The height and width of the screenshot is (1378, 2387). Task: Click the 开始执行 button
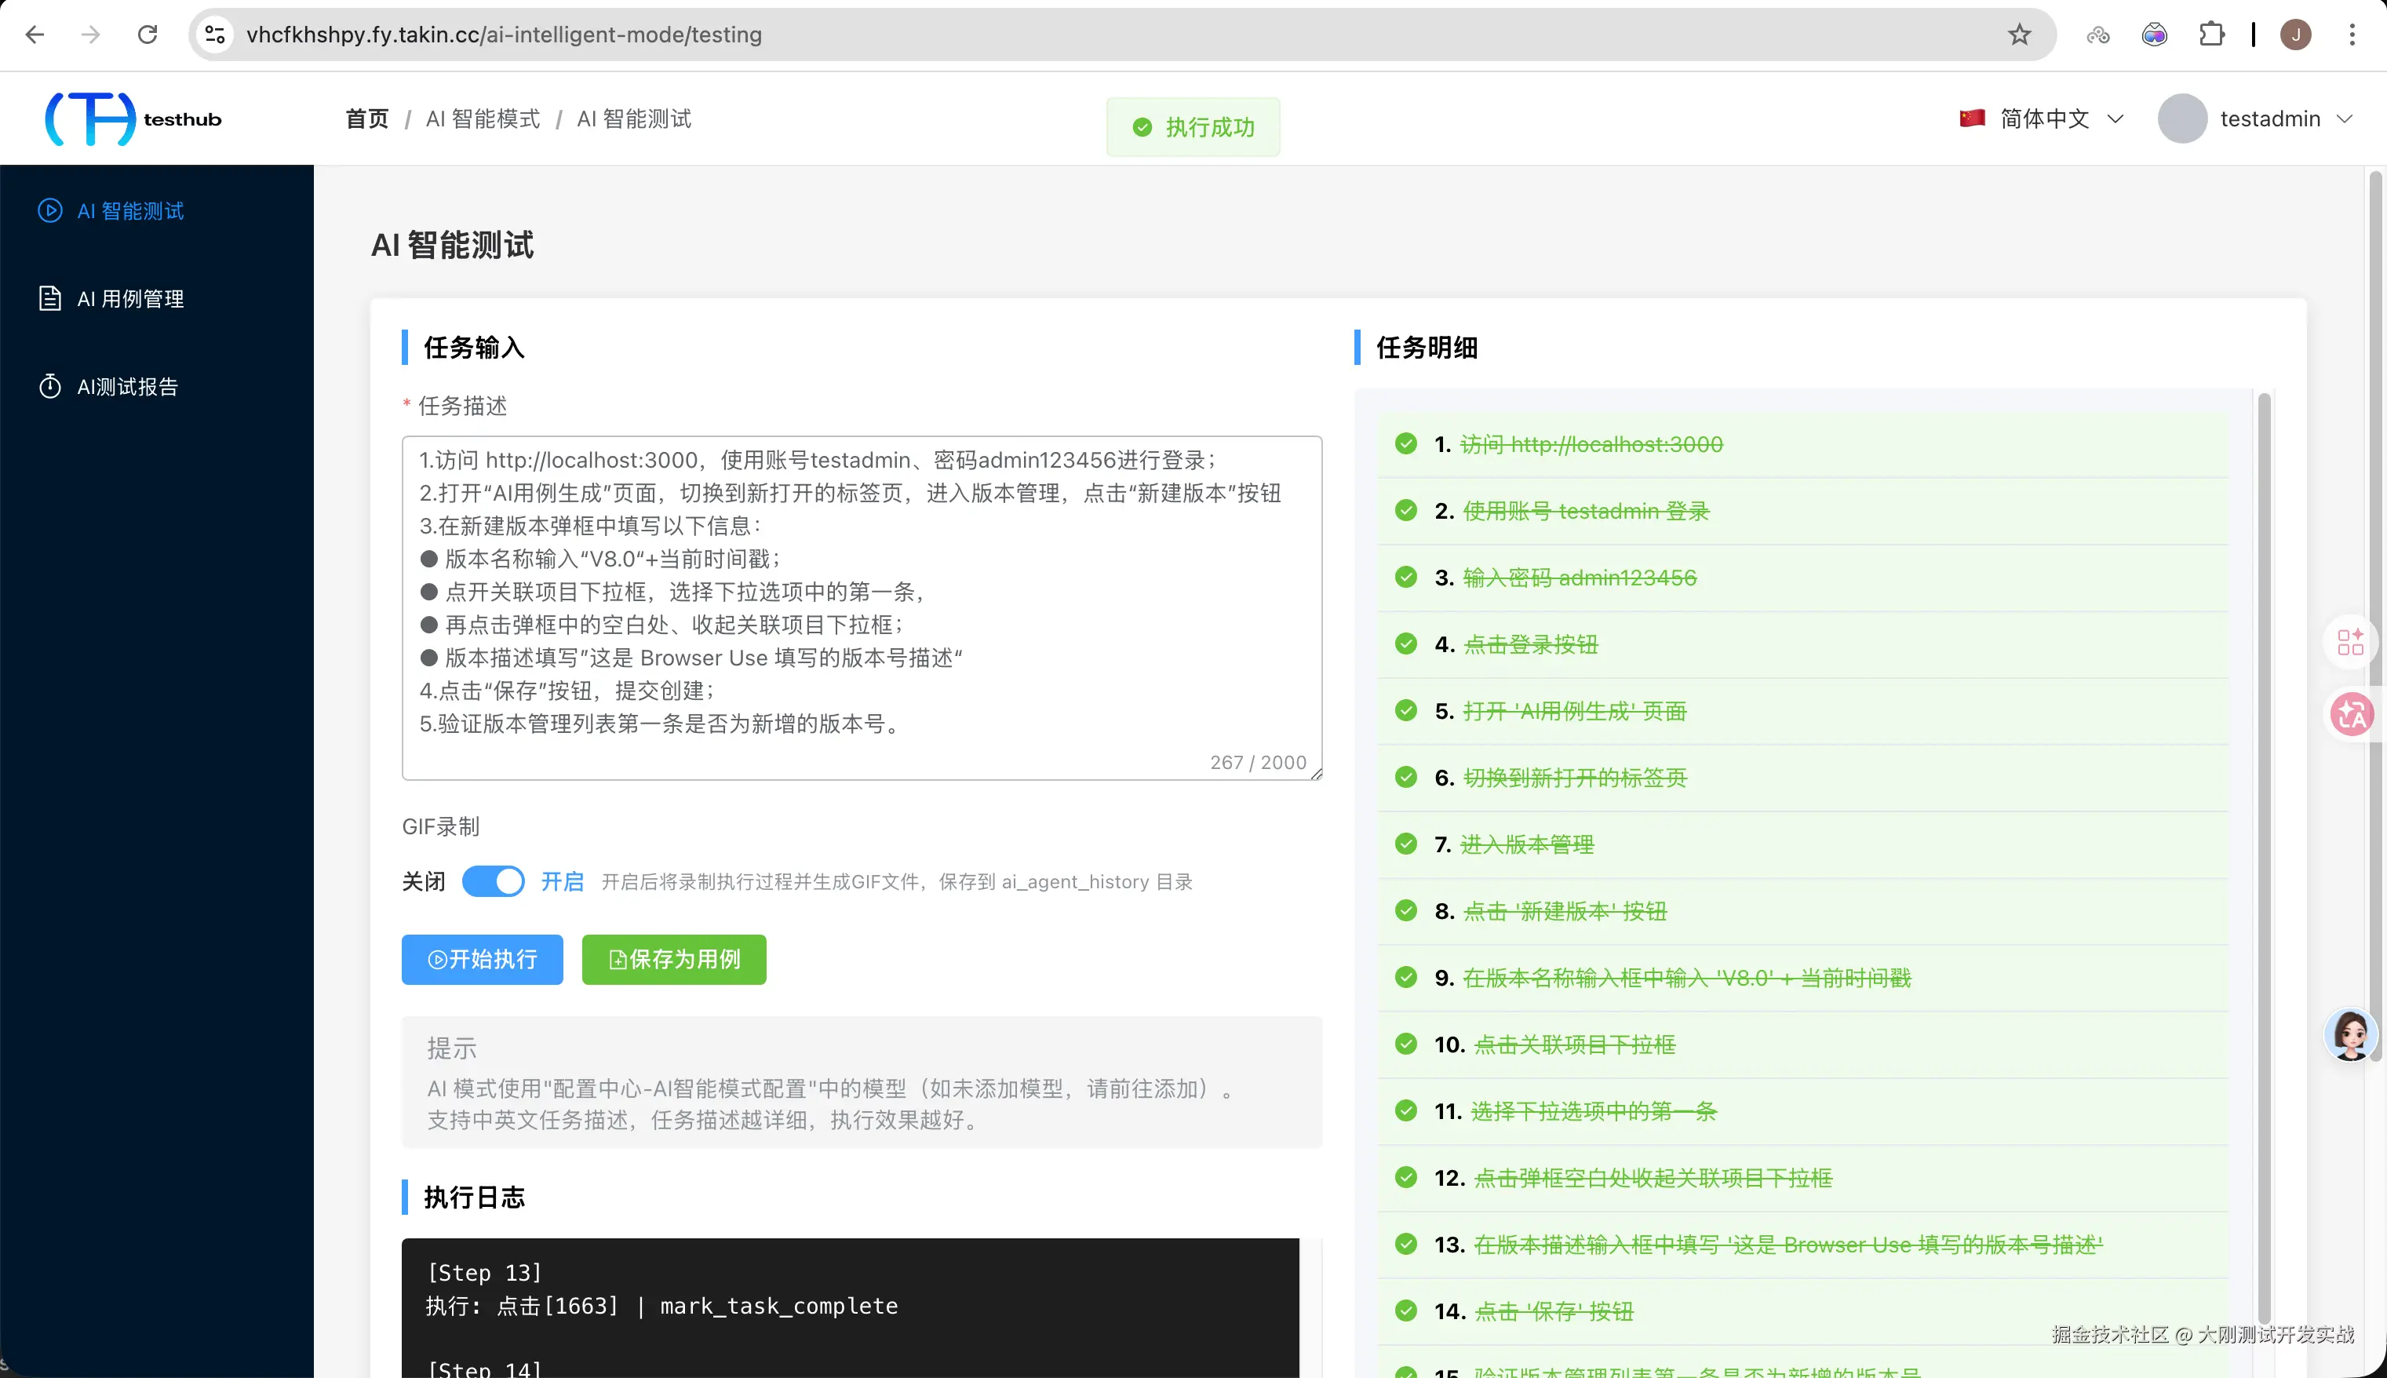click(483, 959)
